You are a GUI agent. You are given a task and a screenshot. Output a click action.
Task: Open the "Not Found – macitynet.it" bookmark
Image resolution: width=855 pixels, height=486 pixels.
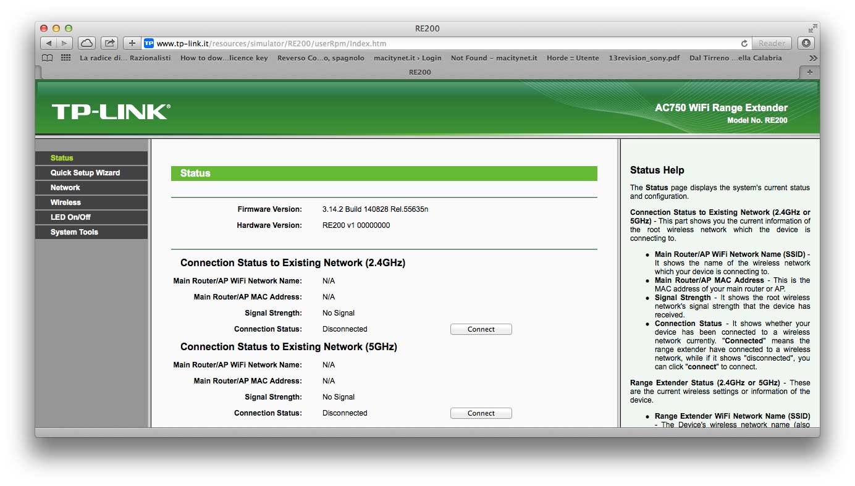coord(494,58)
